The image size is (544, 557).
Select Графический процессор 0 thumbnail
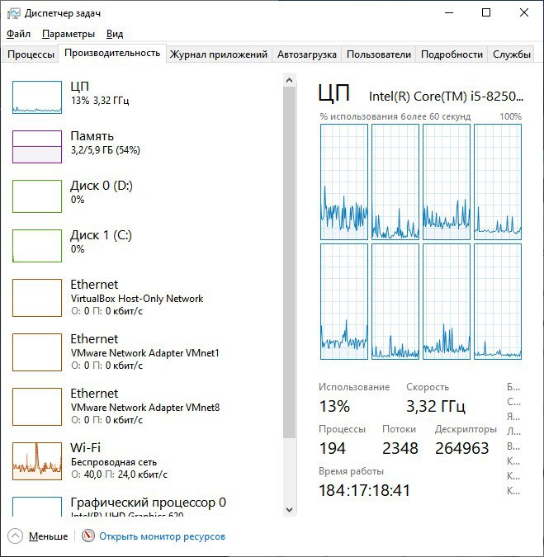click(x=37, y=507)
